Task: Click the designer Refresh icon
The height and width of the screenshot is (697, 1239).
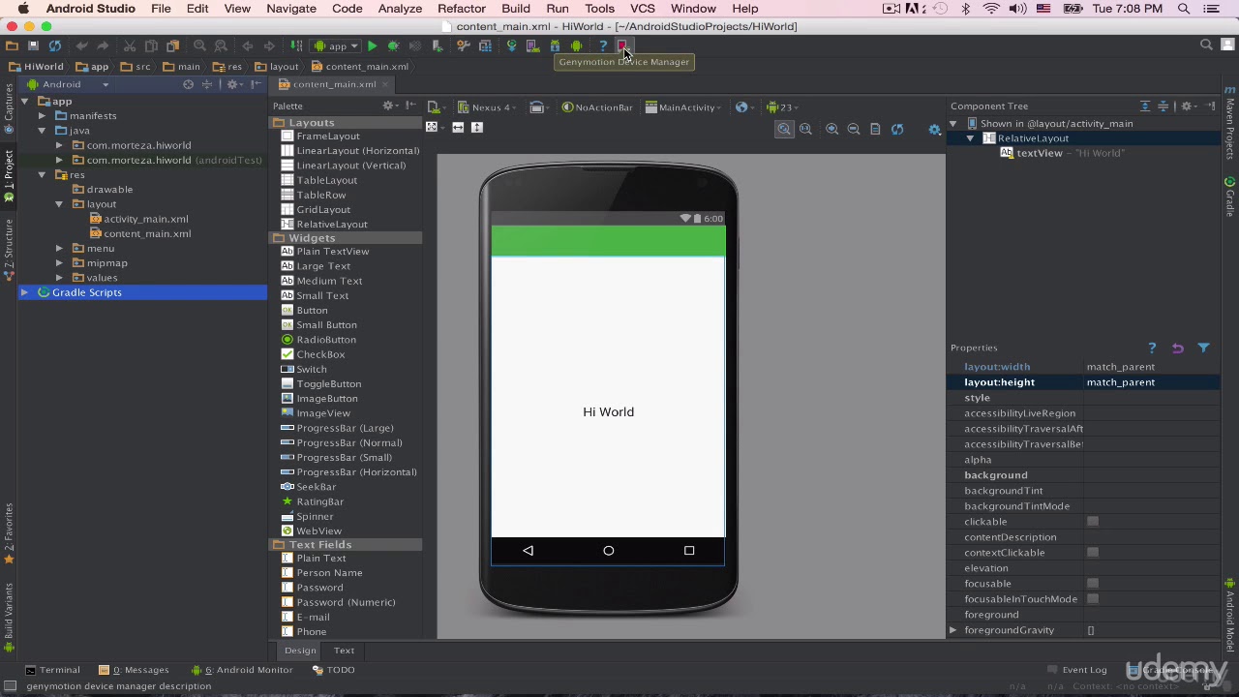Action: (897, 129)
